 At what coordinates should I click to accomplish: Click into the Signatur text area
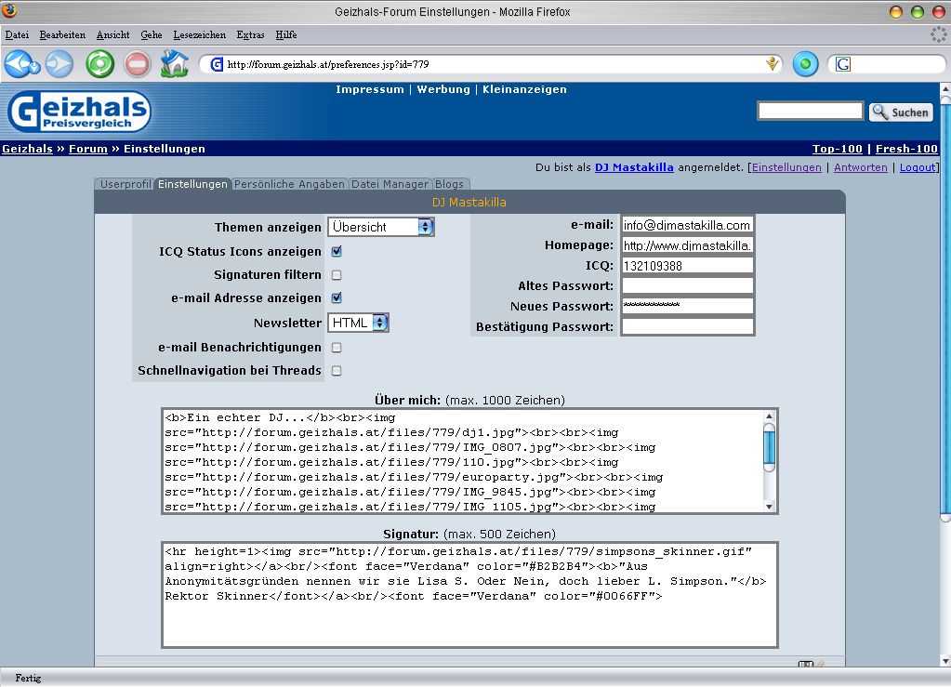(x=469, y=595)
